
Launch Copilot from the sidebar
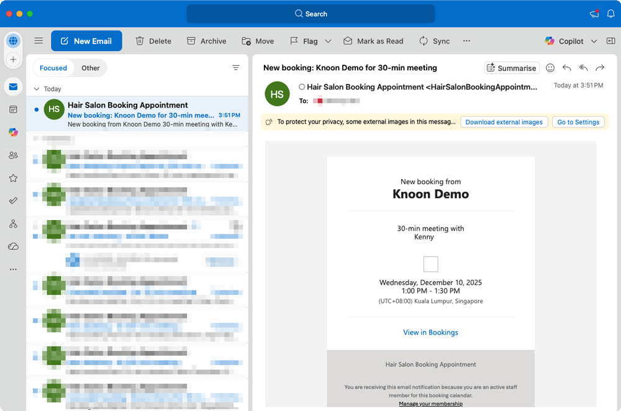(x=14, y=132)
